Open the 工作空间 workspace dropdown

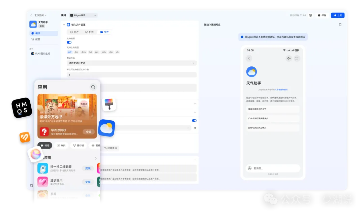pyautogui.click(x=40, y=15)
